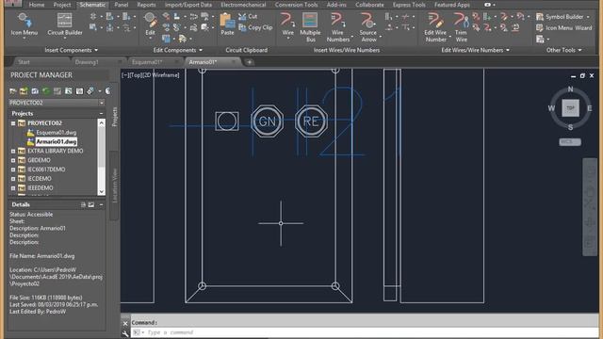This screenshot has height=339, width=603.
Task: Open the Home ribbon tab
Action: [x=37, y=5]
